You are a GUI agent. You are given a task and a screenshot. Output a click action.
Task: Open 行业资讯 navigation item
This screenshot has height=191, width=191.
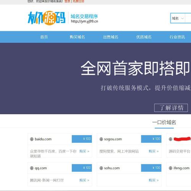[177, 37]
